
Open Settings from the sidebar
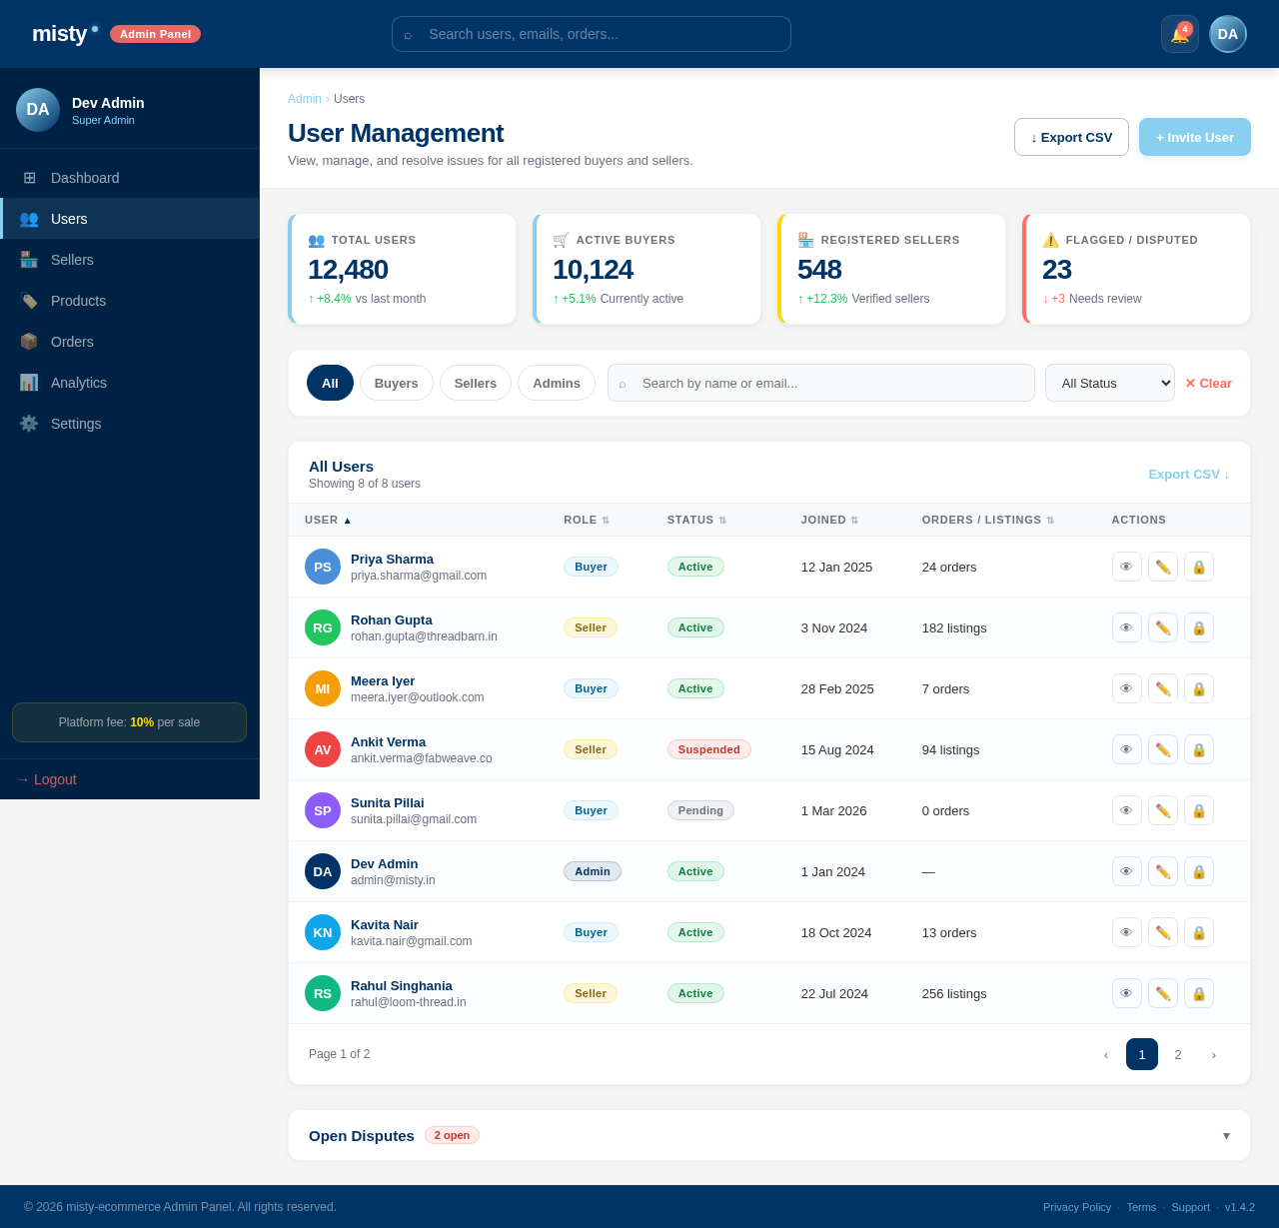click(76, 424)
